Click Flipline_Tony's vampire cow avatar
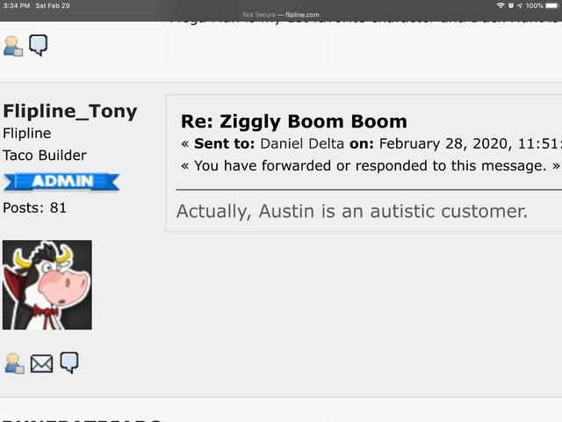Screen dimensions: 562x422 [x=47, y=285]
